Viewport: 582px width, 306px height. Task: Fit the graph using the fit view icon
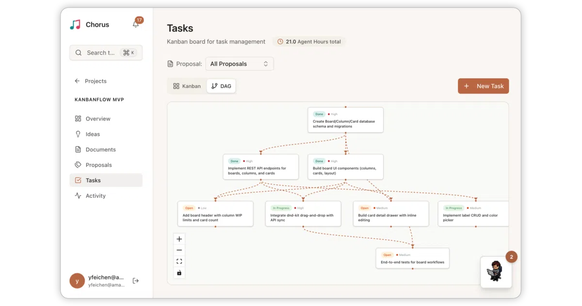click(179, 261)
